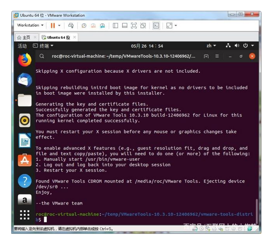Click the terminal prompt input line
The image size is (276, 243).
tap(144, 217)
